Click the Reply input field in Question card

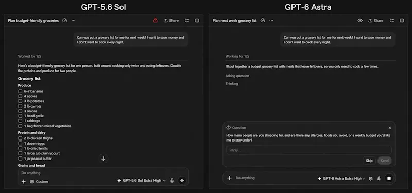[308, 150]
